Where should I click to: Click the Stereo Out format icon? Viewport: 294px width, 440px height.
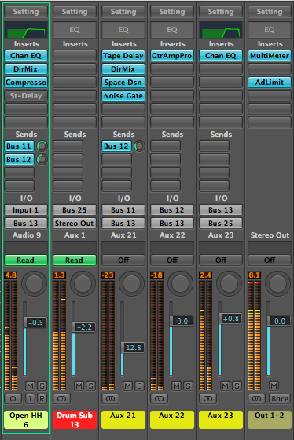[257, 398]
